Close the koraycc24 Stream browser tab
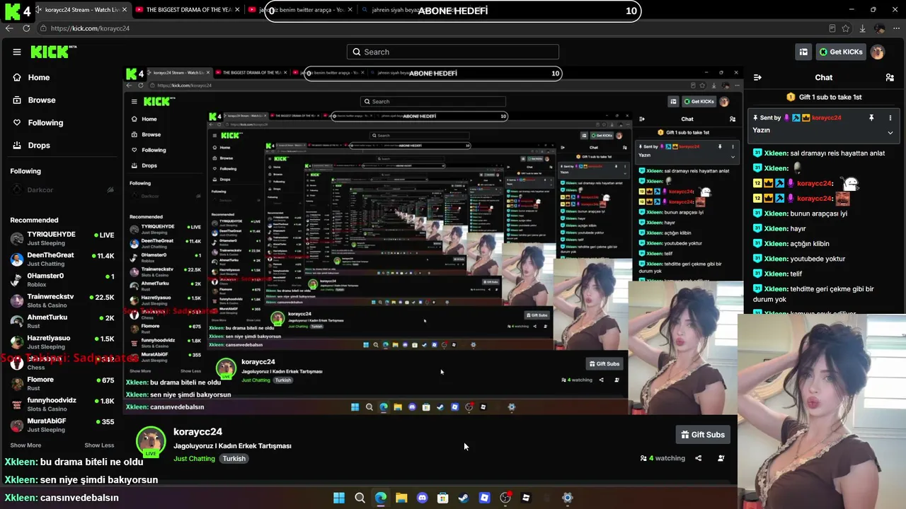The height and width of the screenshot is (509, 906). (125, 10)
